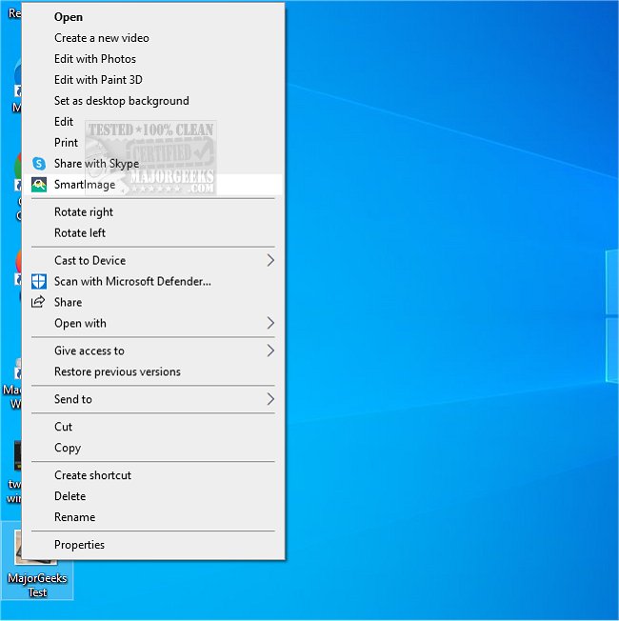Choose Edit with Paint 3D
This screenshot has width=619, height=621.
click(x=153, y=80)
